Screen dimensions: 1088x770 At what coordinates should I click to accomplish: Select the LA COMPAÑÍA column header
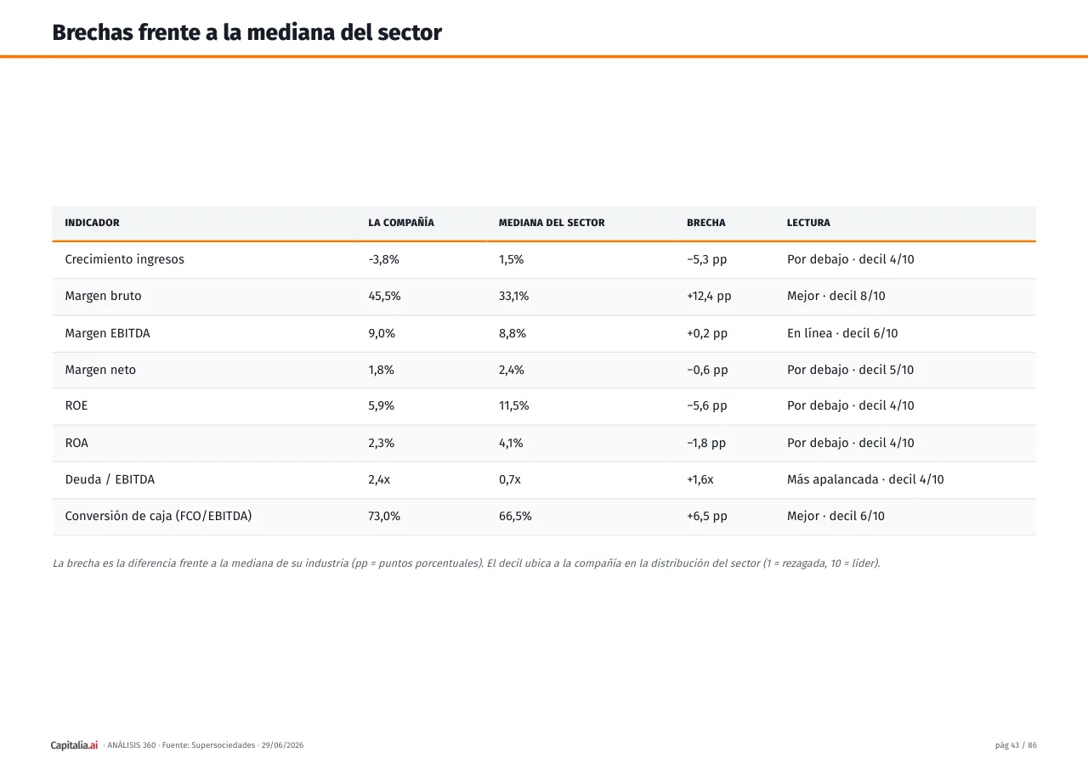click(x=401, y=223)
